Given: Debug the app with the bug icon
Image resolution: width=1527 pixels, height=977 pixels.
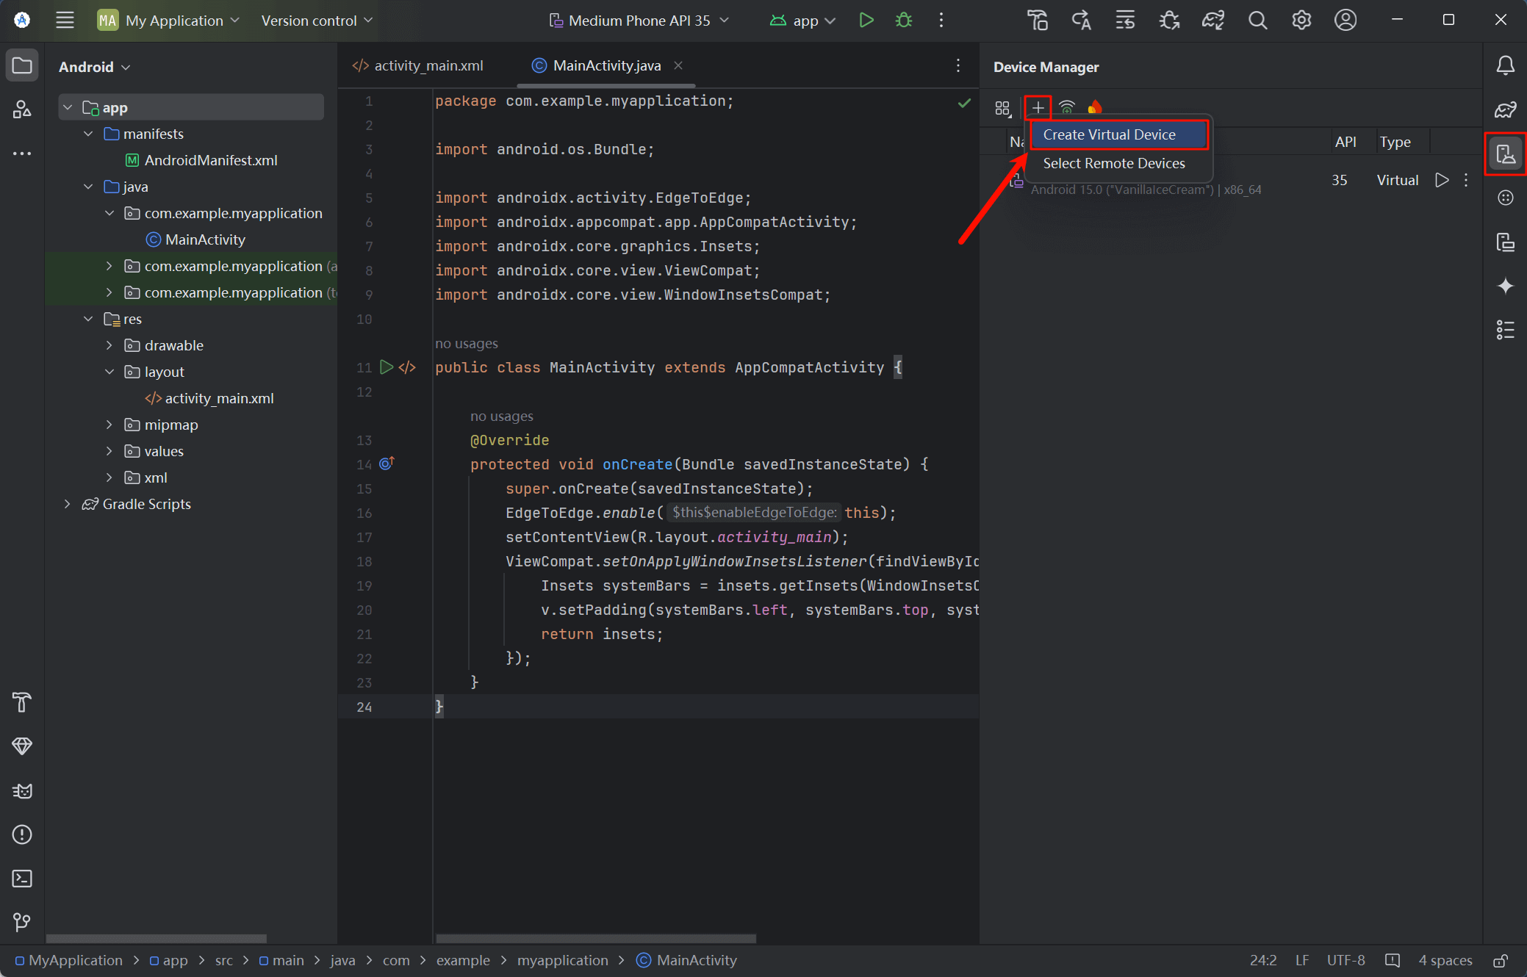Looking at the screenshot, I should (904, 21).
